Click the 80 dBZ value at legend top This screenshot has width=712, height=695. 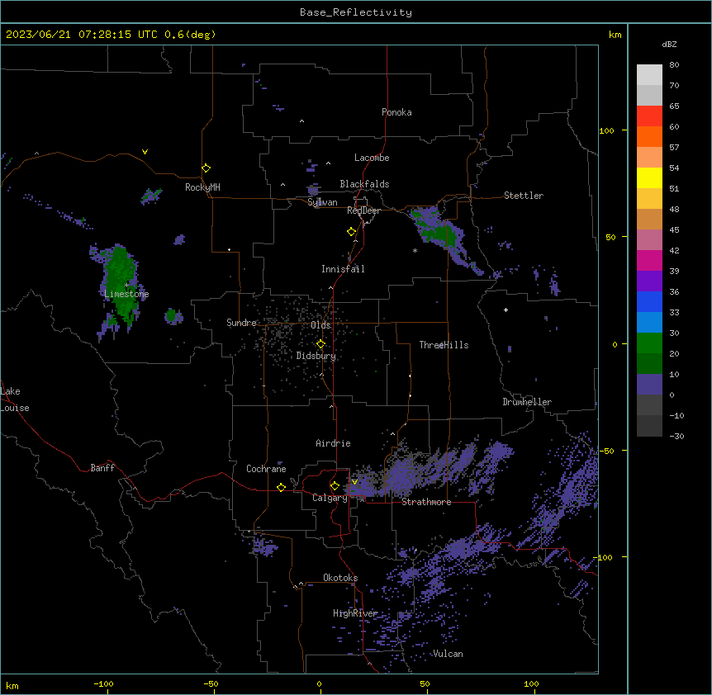point(674,65)
